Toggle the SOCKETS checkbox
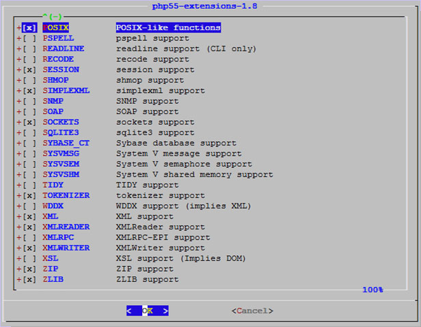 point(29,122)
